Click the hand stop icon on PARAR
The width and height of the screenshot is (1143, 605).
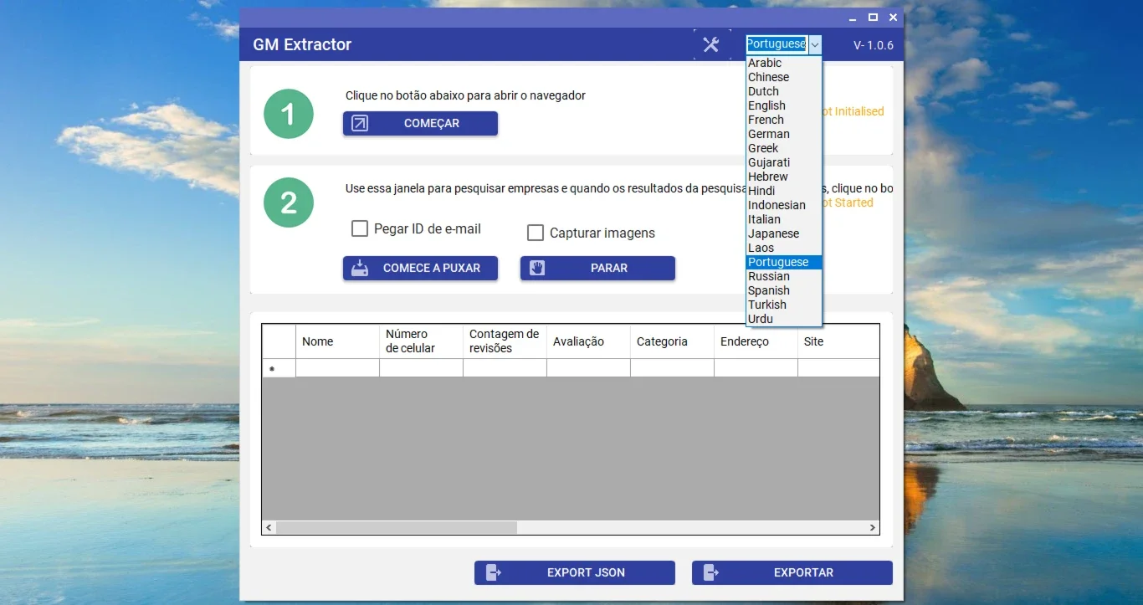[x=537, y=268]
